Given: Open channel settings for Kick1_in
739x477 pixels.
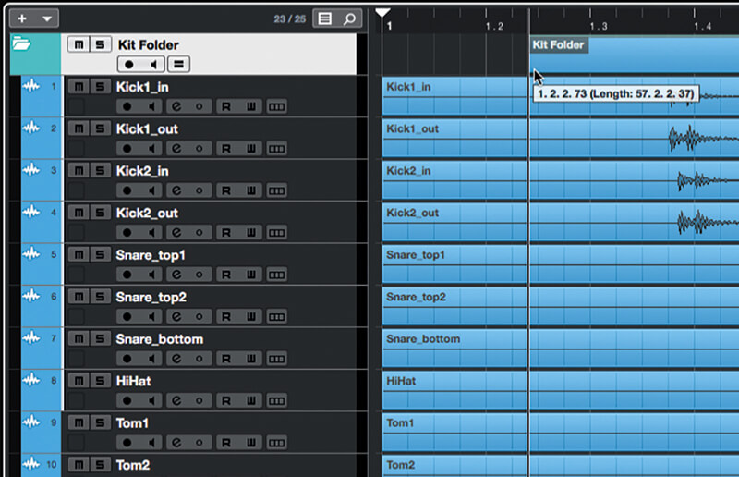Looking at the screenshot, I should point(176,106).
